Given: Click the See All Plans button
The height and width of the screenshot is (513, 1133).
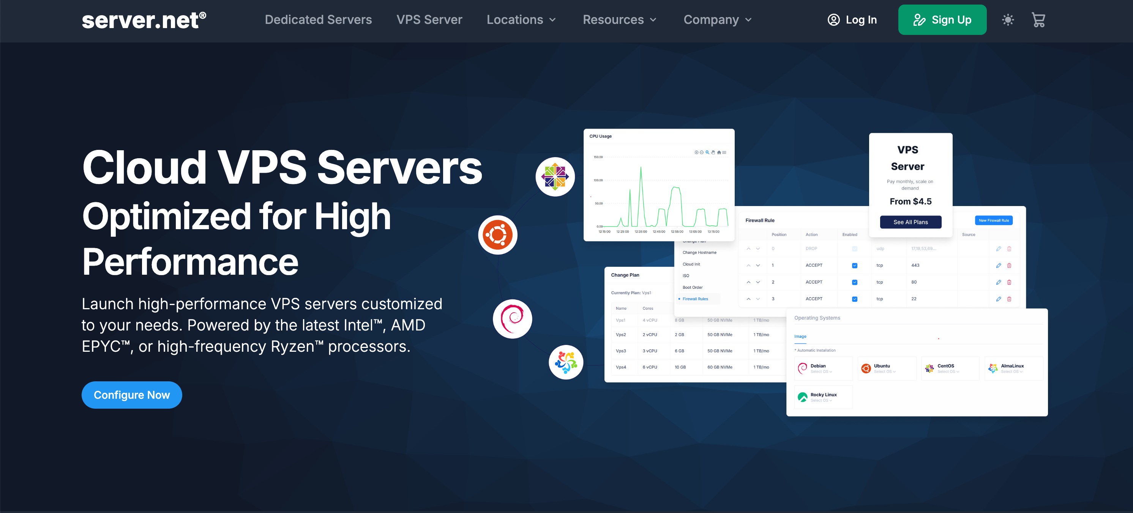Looking at the screenshot, I should [x=910, y=222].
